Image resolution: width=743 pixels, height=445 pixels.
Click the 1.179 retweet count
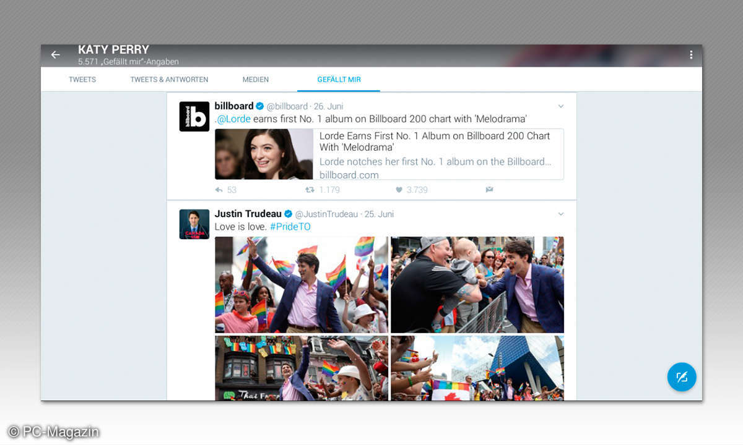point(329,190)
